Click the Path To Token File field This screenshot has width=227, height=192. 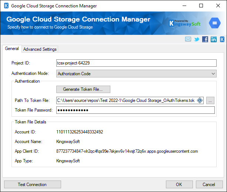(130, 100)
